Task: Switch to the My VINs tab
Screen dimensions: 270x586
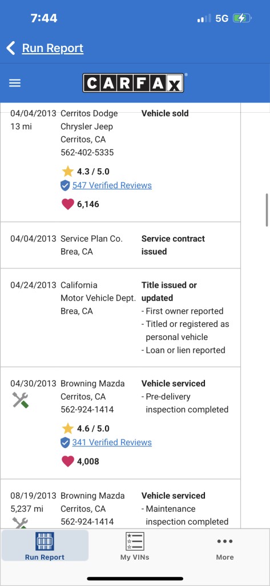Action: [x=135, y=545]
